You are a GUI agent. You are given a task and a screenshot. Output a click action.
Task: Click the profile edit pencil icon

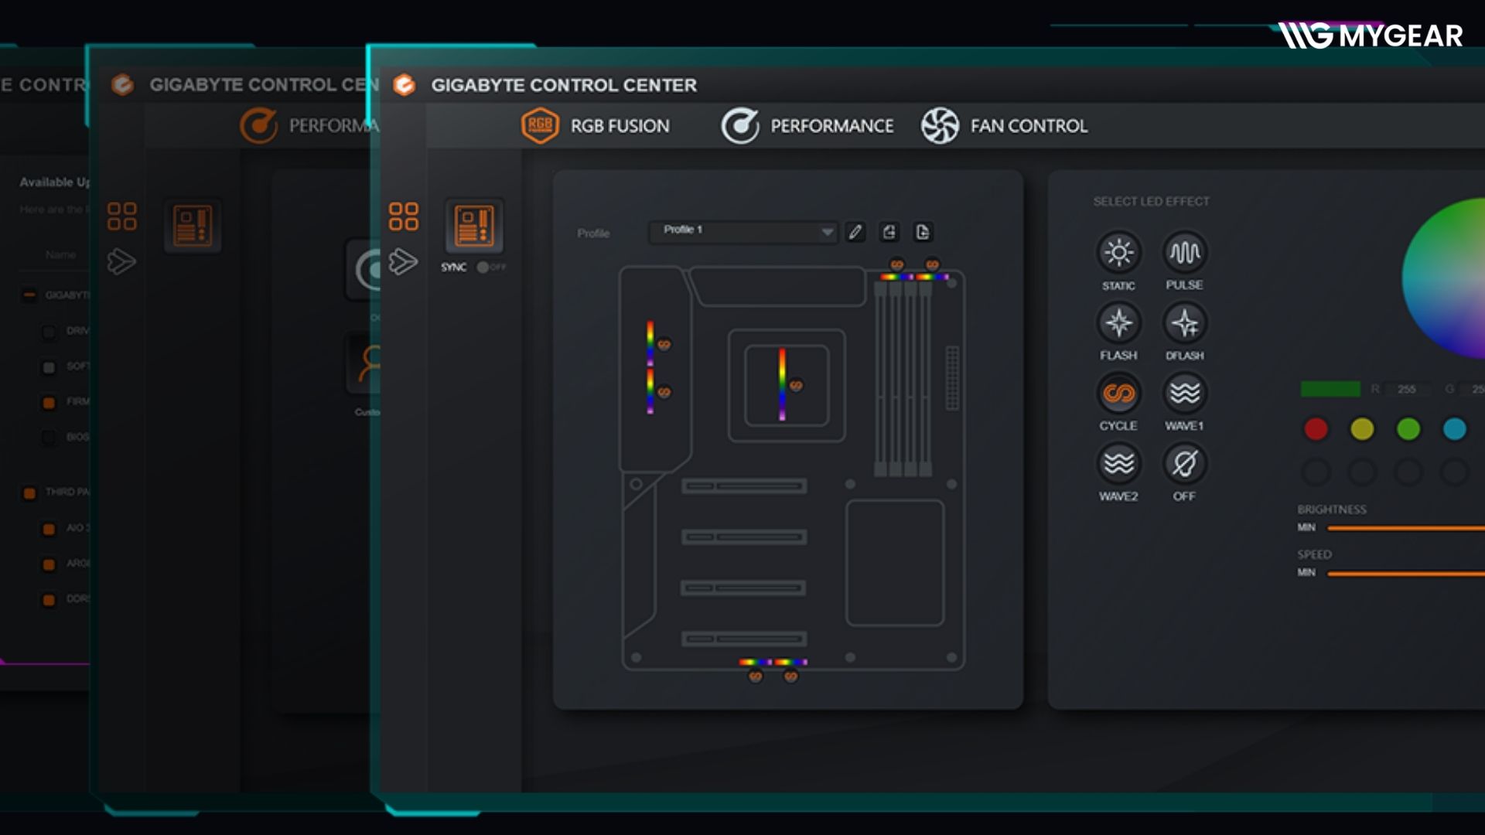(855, 232)
